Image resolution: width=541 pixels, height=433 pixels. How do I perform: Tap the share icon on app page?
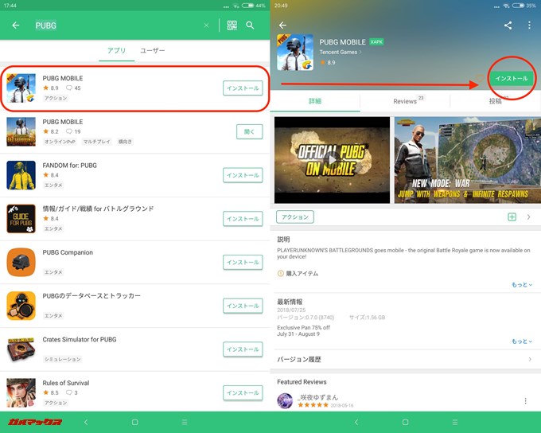tap(508, 25)
